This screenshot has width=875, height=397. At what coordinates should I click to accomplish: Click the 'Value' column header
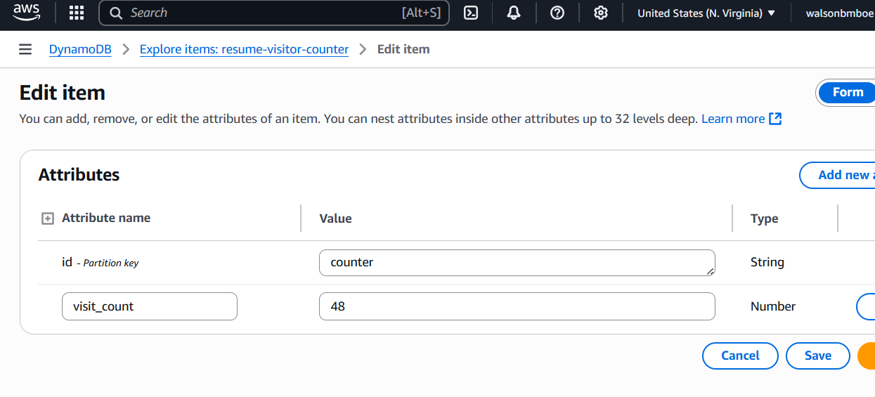pyautogui.click(x=335, y=219)
